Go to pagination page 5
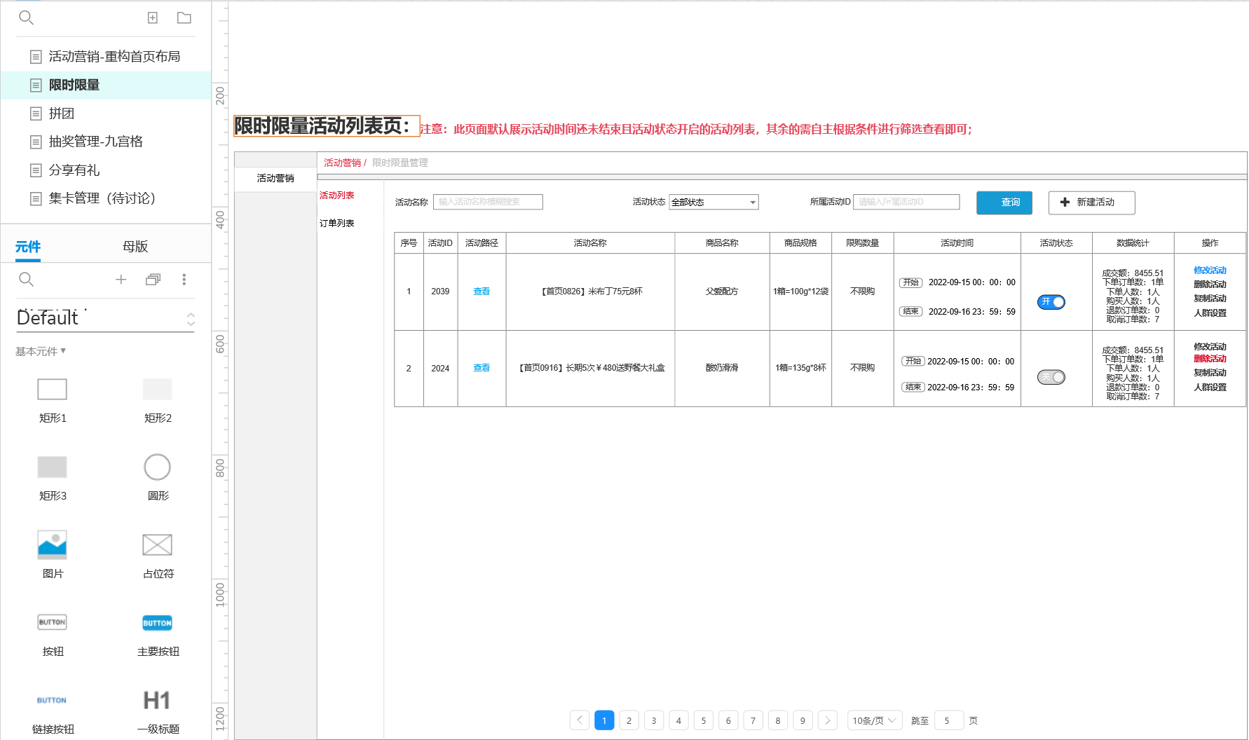Image resolution: width=1249 pixels, height=740 pixels. point(704,720)
